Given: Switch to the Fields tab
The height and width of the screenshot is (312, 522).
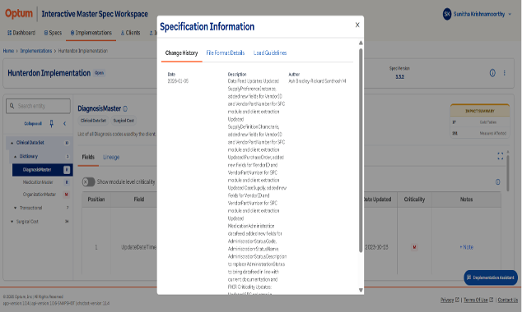Looking at the screenshot, I should (x=88, y=157).
